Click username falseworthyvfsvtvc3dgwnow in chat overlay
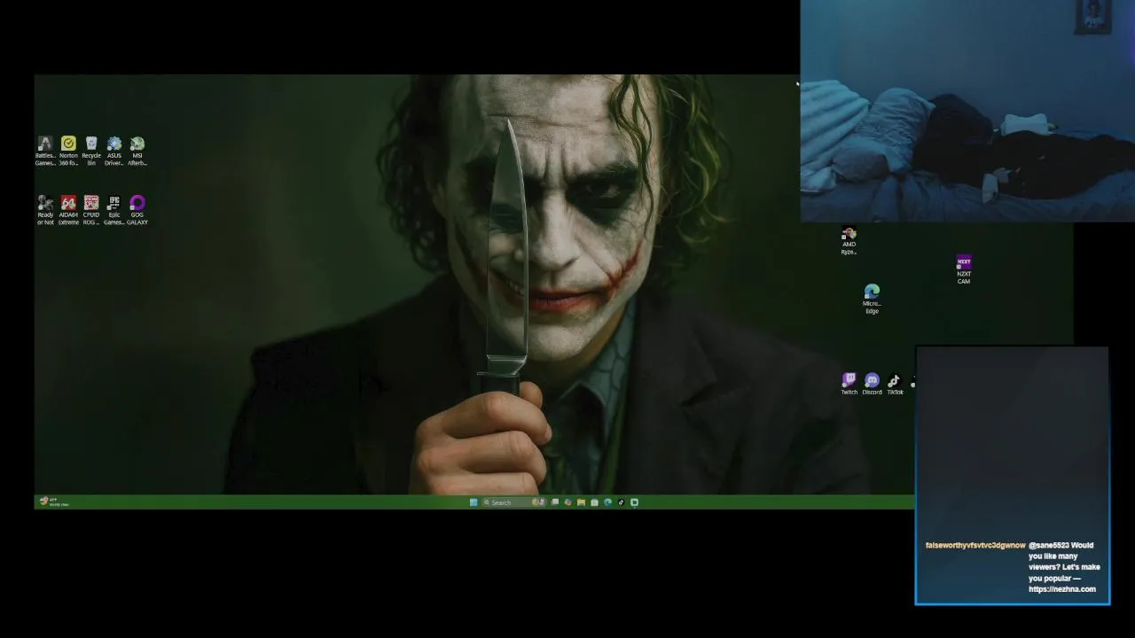This screenshot has width=1135, height=638. tap(975, 545)
